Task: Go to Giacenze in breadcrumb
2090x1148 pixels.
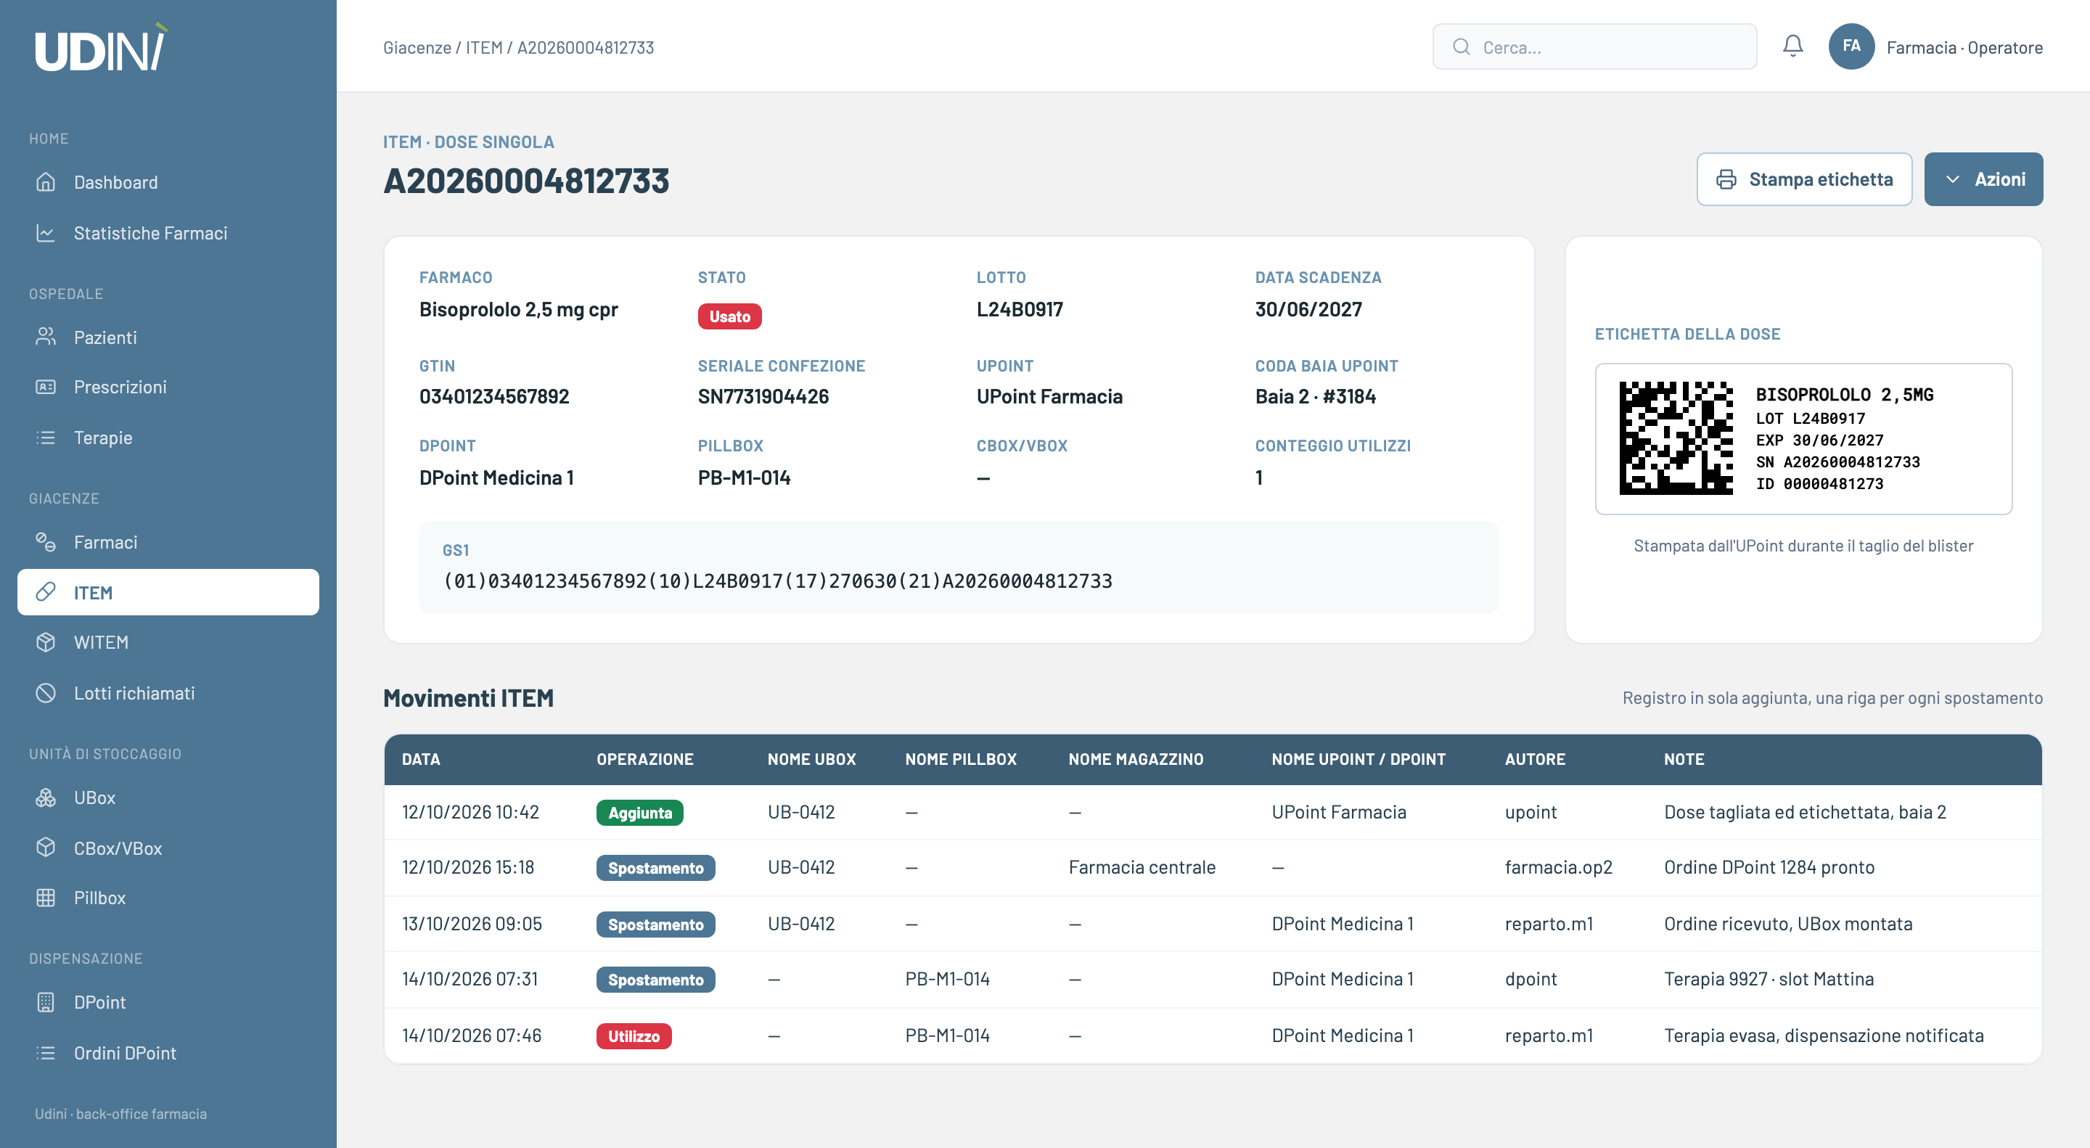Action: [x=417, y=47]
